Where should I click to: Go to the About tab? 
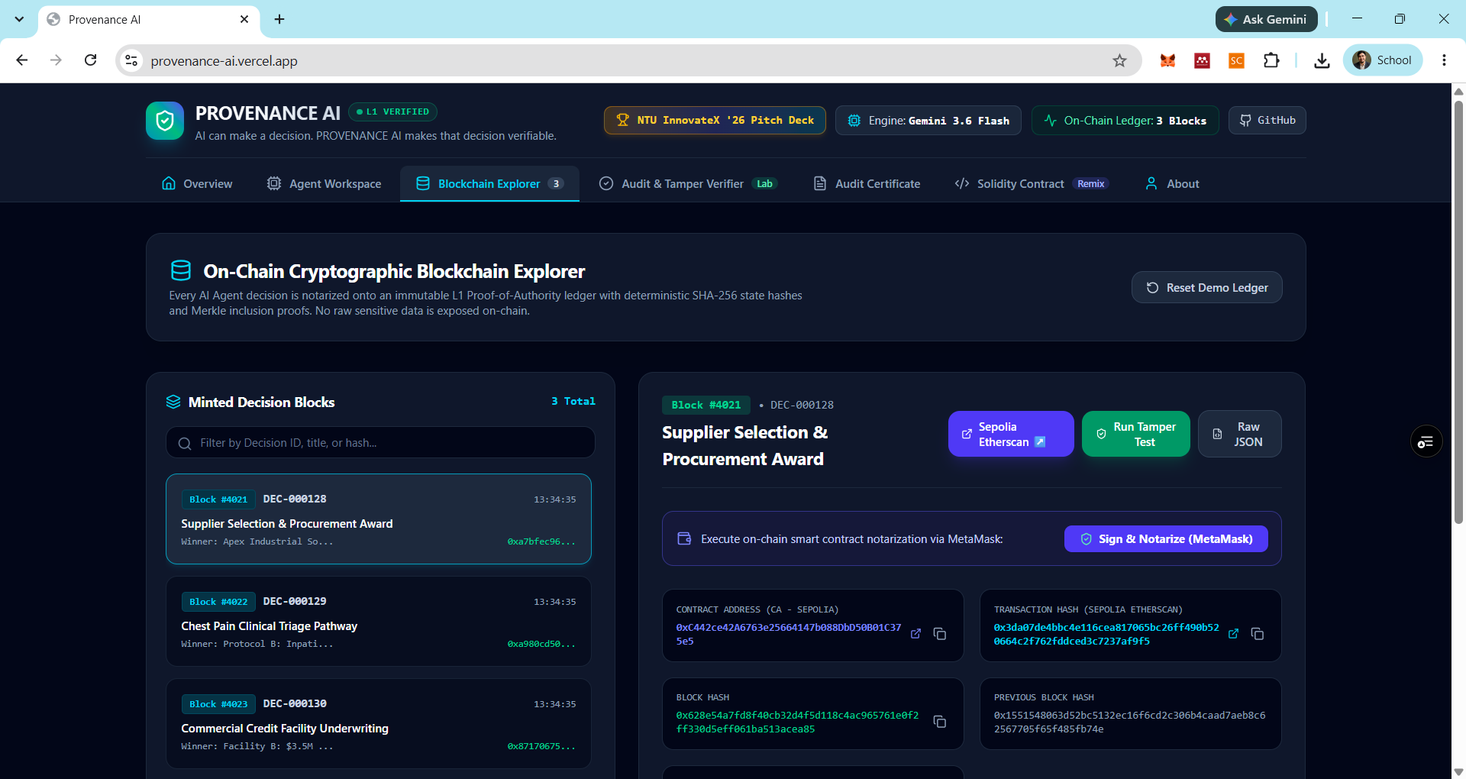click(x=1172, y=184)
